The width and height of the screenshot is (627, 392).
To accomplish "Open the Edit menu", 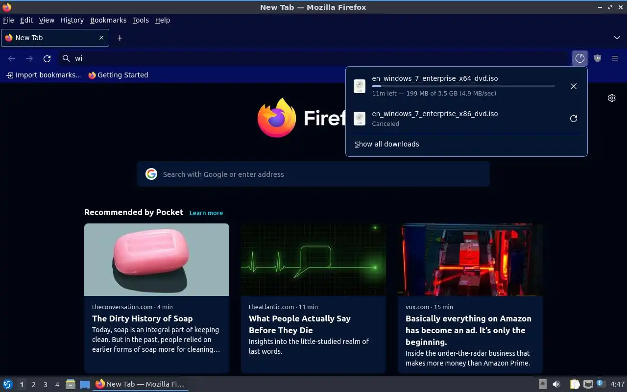I will point(26,20).
